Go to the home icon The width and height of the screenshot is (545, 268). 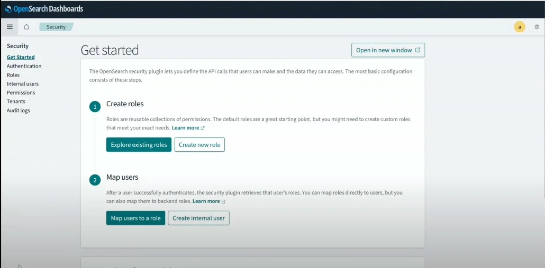point(26,27)
